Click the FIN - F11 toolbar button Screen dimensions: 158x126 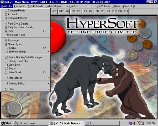coord(124,12)
